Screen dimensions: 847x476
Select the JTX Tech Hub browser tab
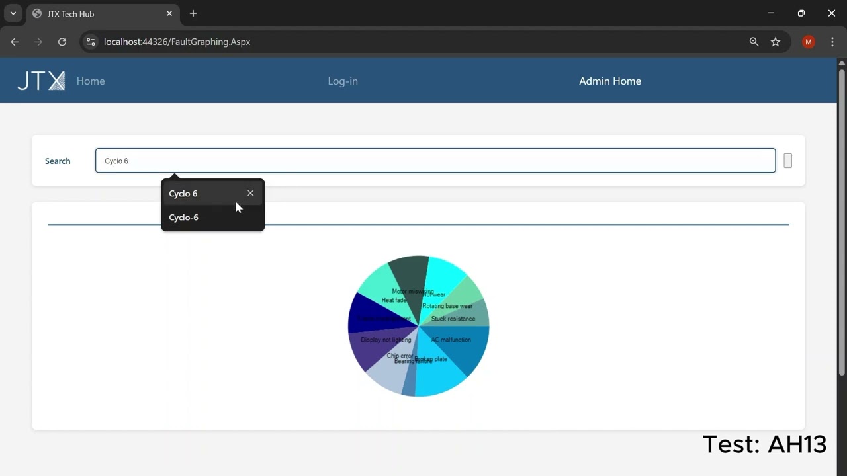click(x=103, y=14)
